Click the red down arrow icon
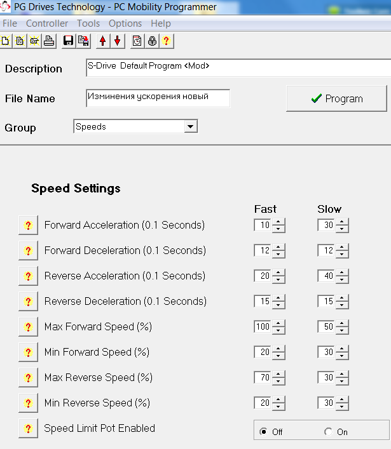391x449 pixels. pos(117,41)
